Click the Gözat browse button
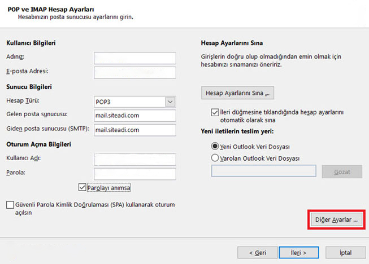The height and width of the screenshot is (264, 369). [341, 171]
